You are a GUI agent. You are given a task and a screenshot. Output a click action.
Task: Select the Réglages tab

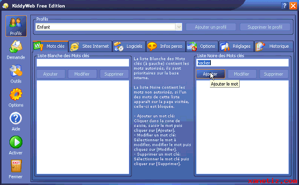[236, 46]
